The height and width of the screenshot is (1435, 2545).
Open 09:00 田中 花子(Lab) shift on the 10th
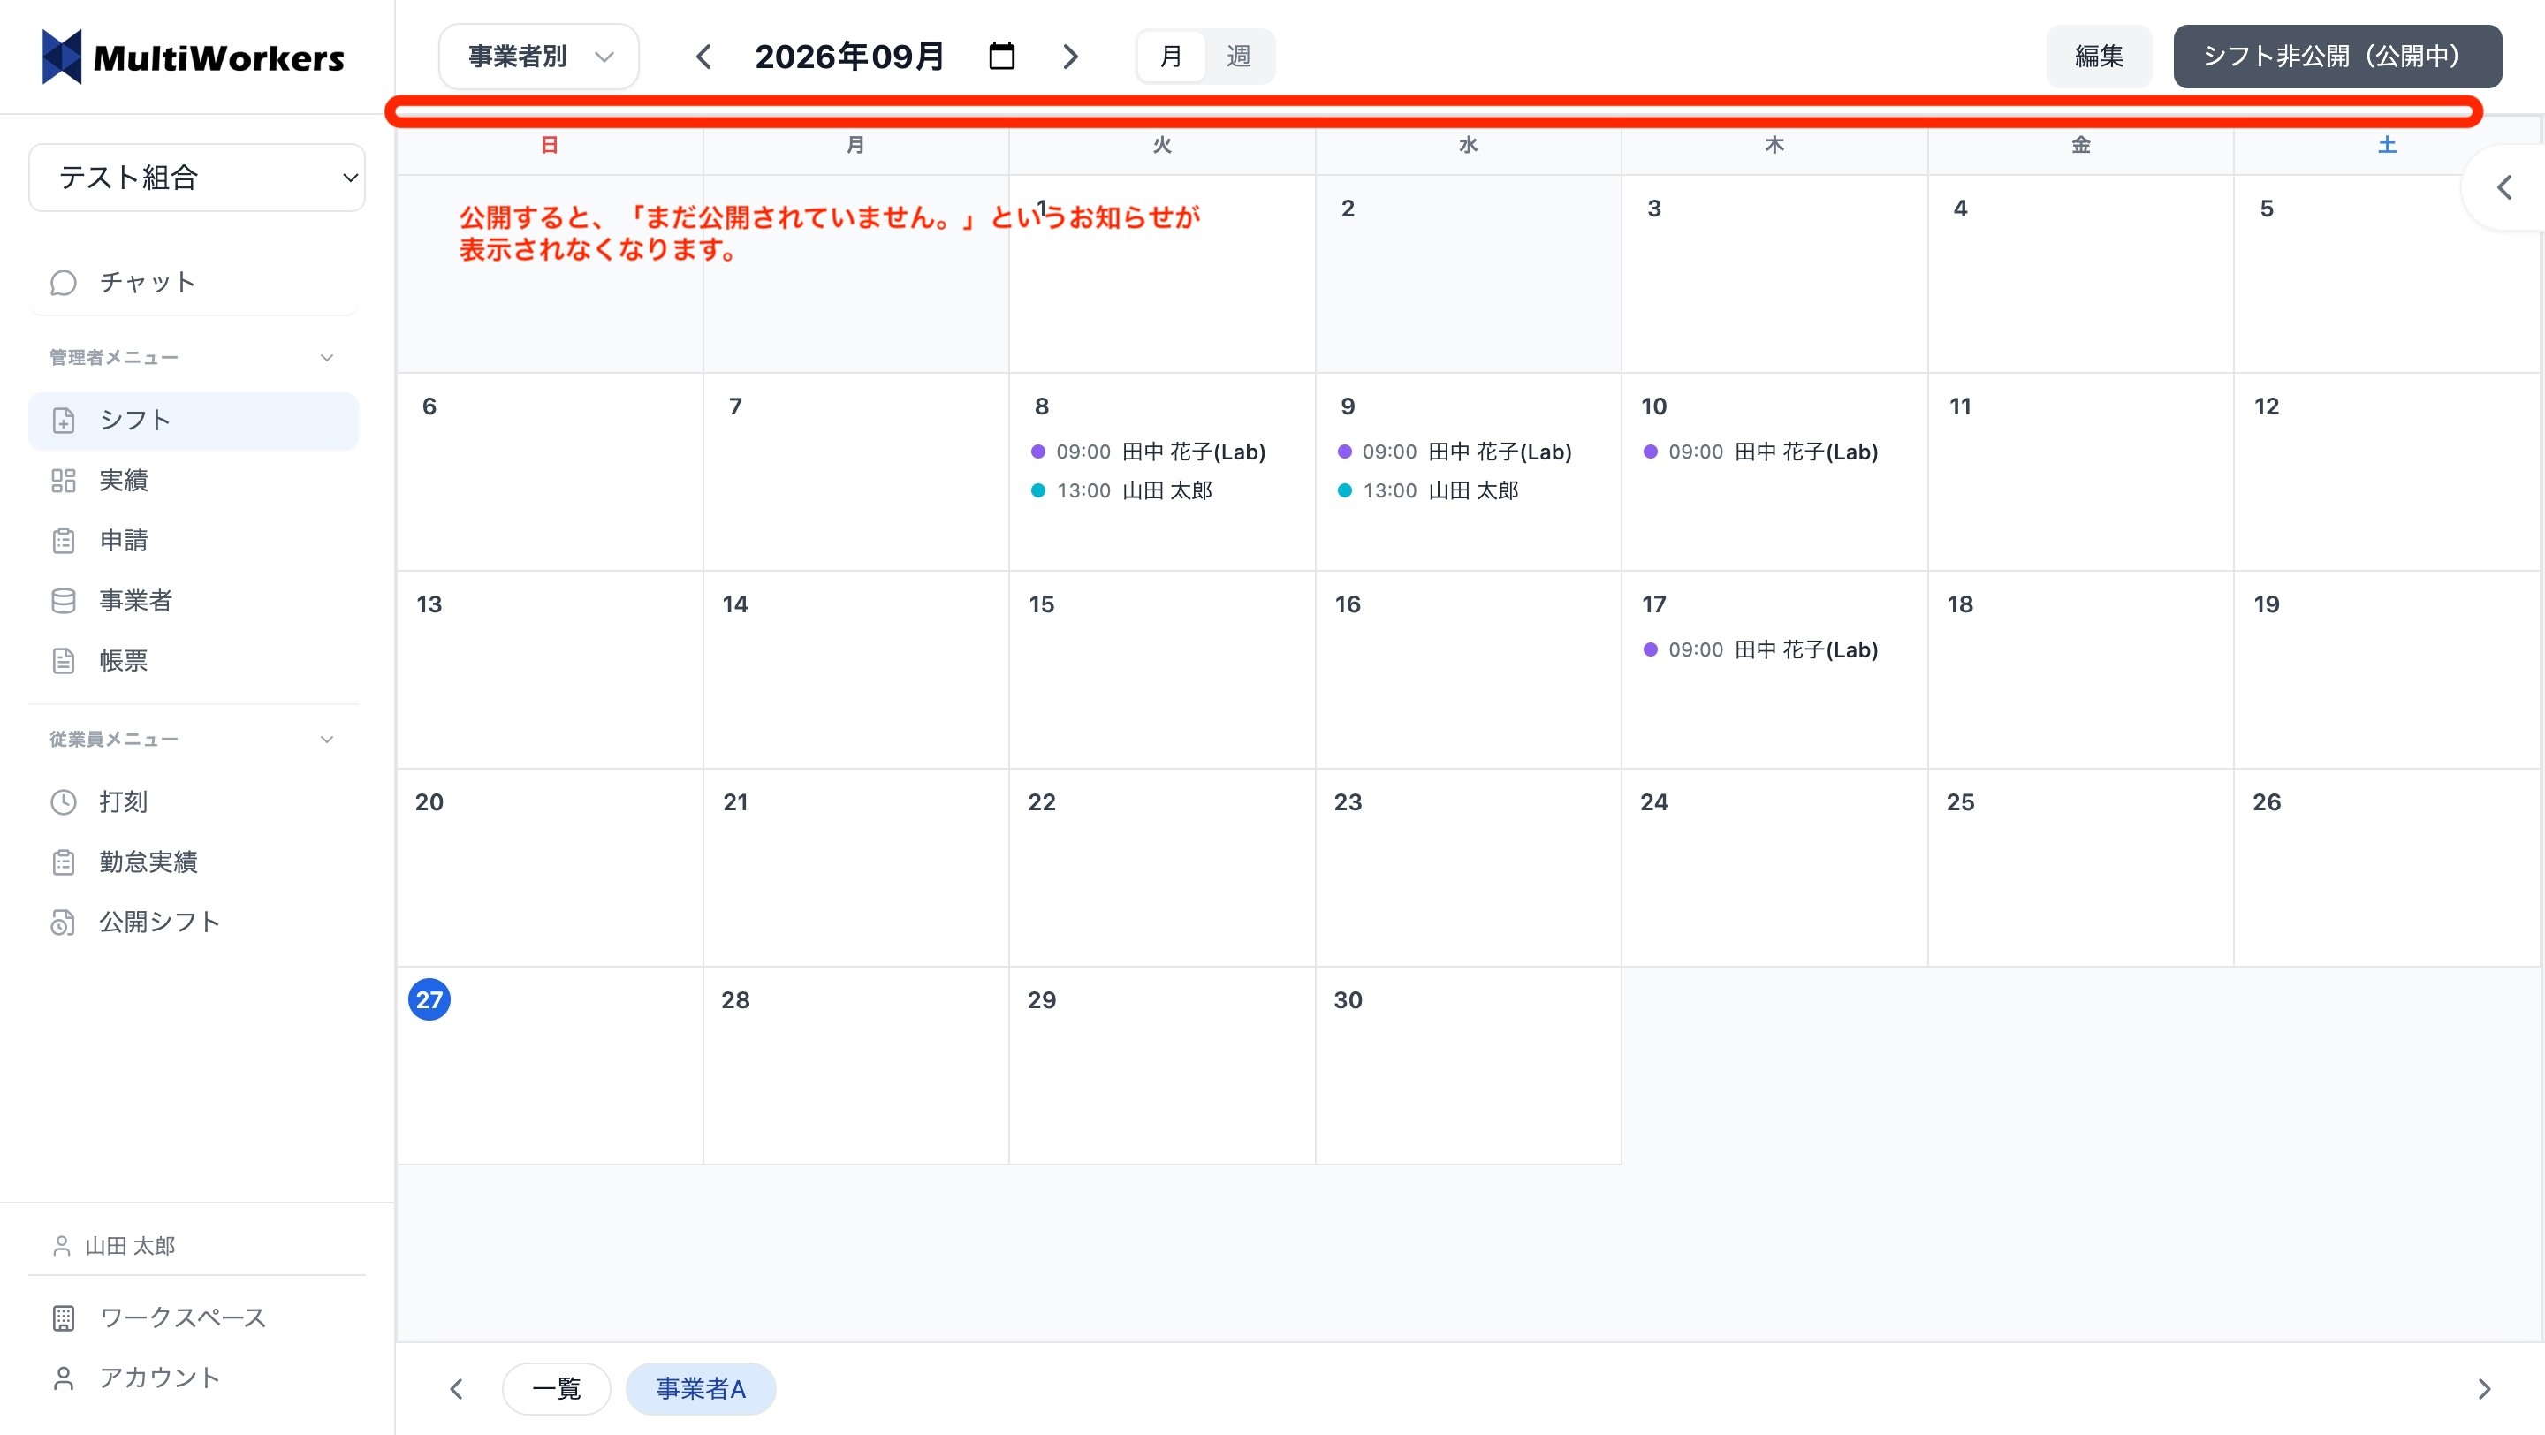click(1760, 452)
